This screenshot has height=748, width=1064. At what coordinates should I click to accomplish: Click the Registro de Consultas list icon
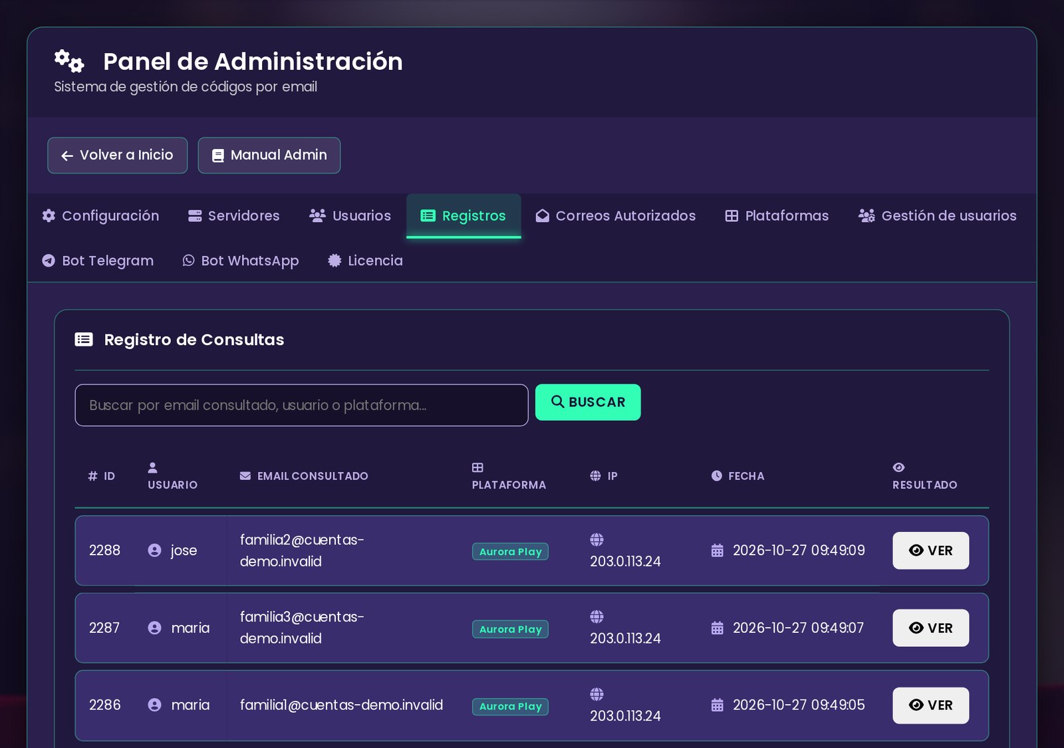coord(84,340)
